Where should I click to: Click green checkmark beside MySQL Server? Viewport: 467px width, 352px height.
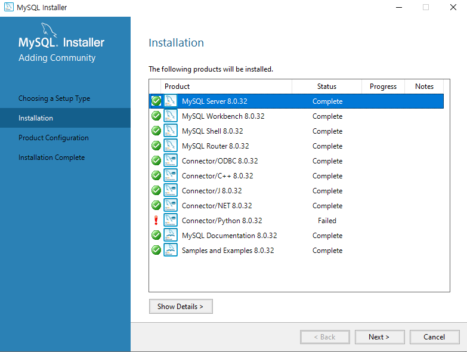click(x=156, y=101)
